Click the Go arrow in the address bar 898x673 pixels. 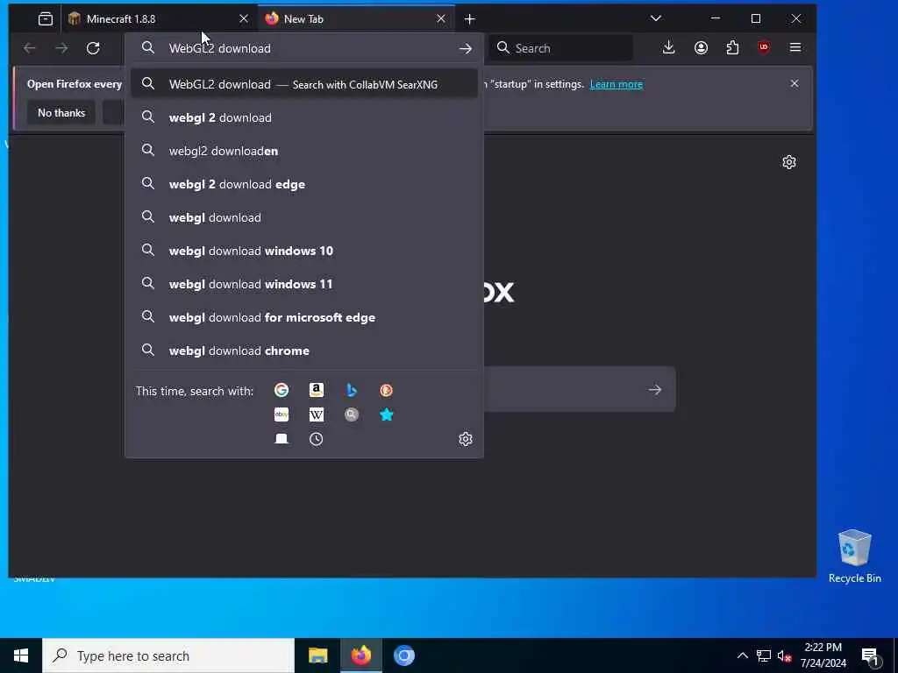click(x=466, y=49)
